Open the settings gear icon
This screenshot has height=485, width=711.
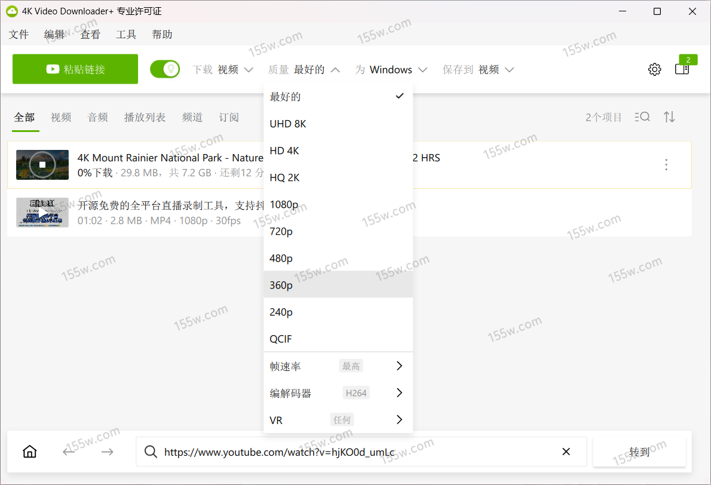654,69
